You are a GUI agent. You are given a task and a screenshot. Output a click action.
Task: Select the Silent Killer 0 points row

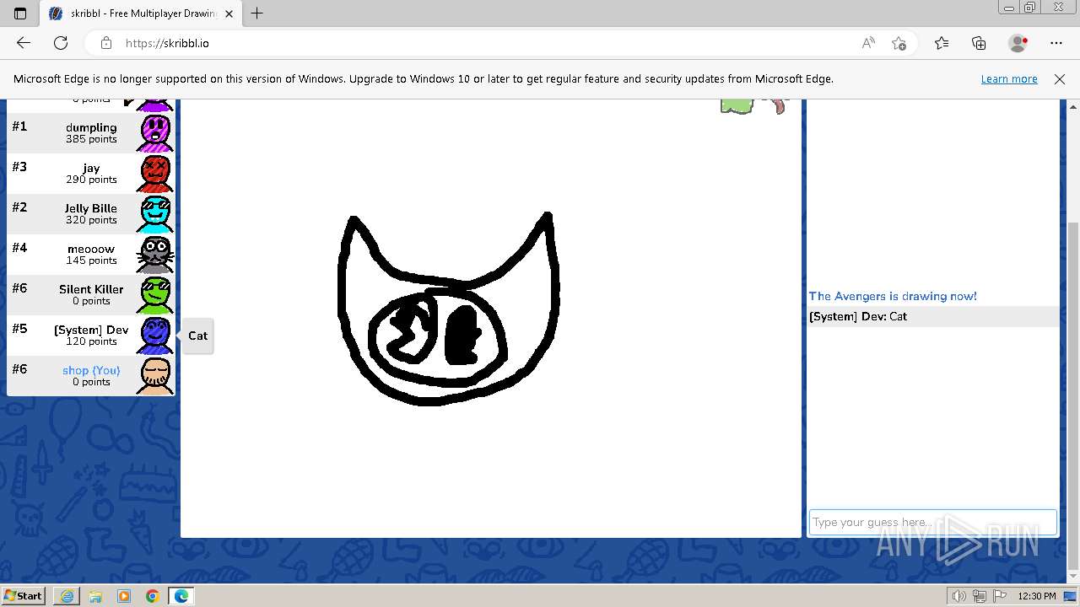[91, 295]
